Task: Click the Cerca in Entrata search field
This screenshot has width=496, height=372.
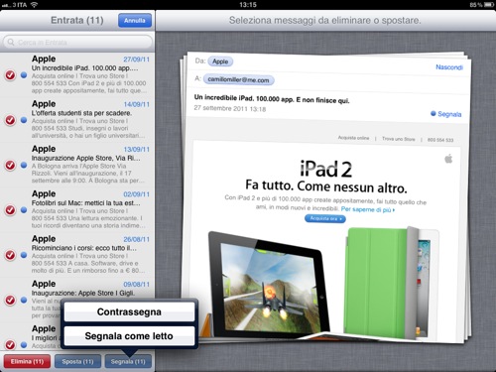Action: [x=77, y=43]
